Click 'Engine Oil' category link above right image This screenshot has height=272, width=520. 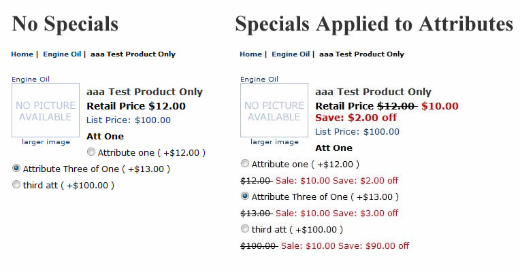pyautogui.click(x=259, y=79)
